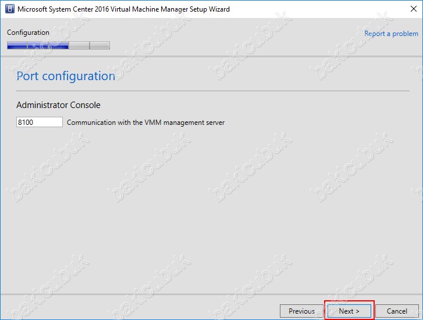Click the Configuration progress bar

click(58, 45)
